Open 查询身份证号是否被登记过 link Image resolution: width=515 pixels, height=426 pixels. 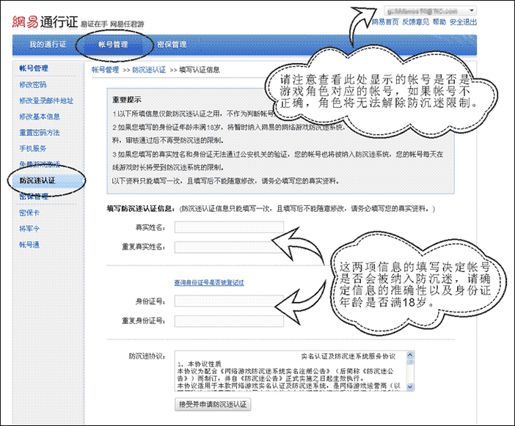(x=209, y=282)
